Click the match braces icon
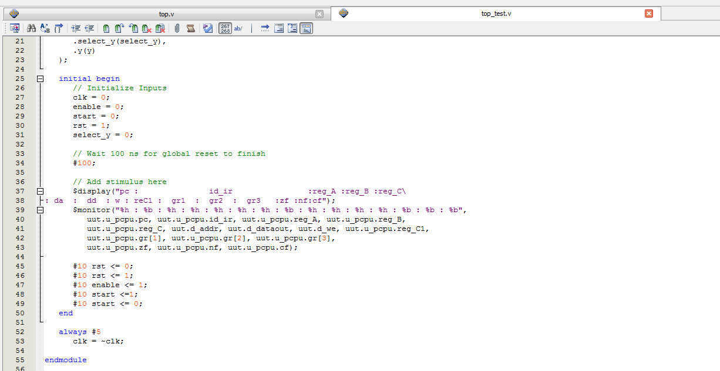The height and width of the screenshot is (371, 720). pyautogui.click(x=59, y=28)
